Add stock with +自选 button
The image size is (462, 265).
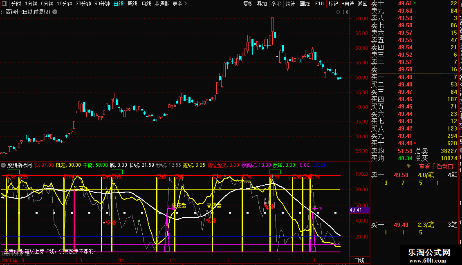[x=348, y=4]
